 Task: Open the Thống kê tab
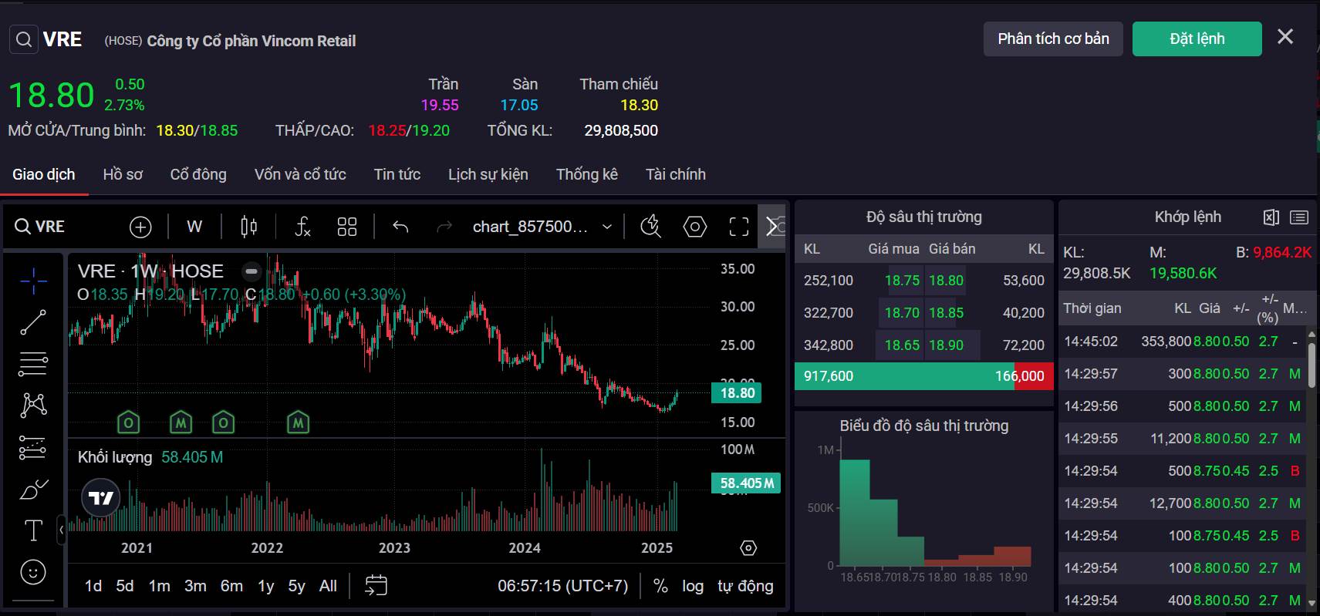pyautogui.click(x=587, y=175)
